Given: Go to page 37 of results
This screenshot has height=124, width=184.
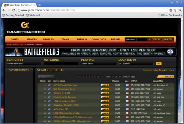Looking at the screenshot, I should click(x=98, y=77).
